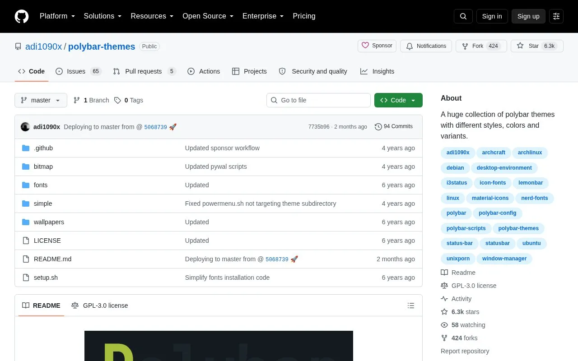Image resolution: width=578 pixels, height=361 pixels.
Task: Open the LICENSE file
Action: click(x=47, y=241)
